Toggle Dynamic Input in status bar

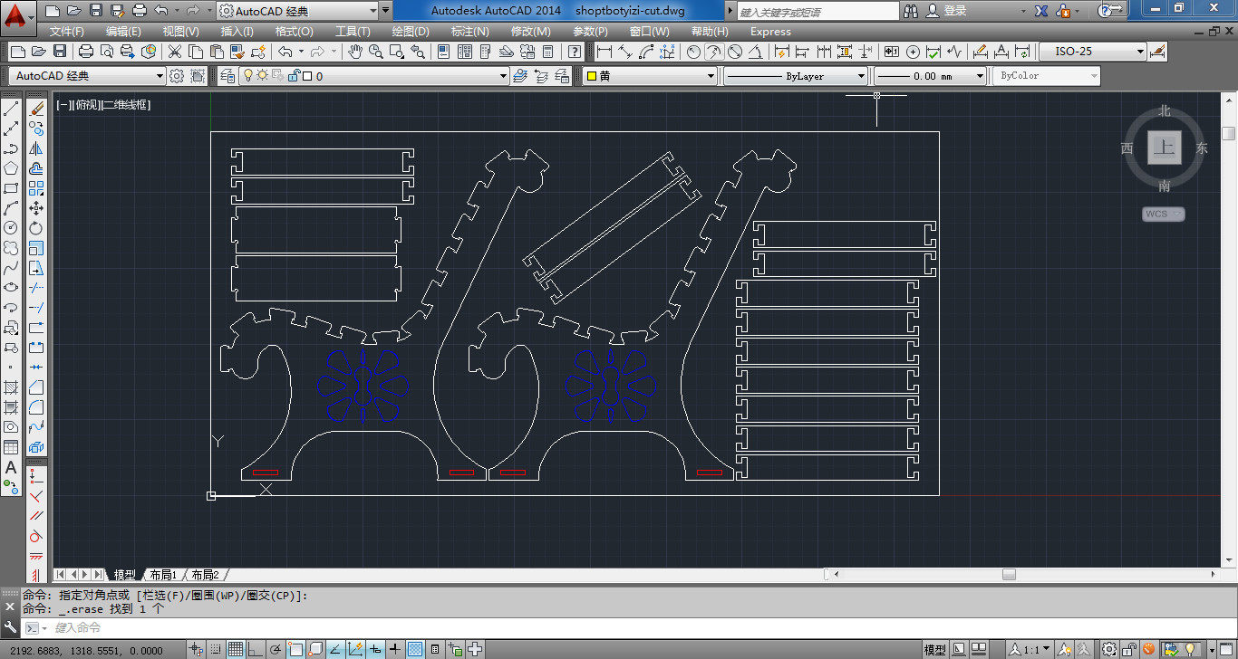click(x=375, y=649)
